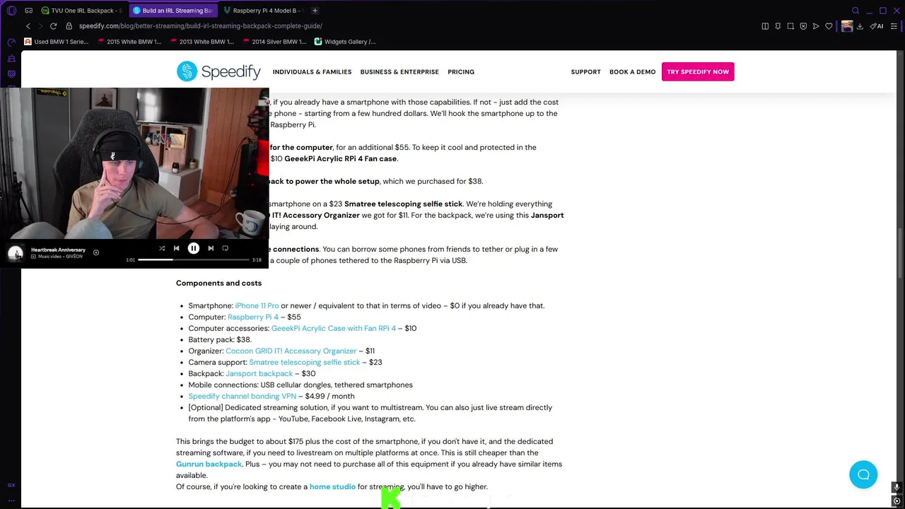Open the AI assistant button

[x=877, y=26]
